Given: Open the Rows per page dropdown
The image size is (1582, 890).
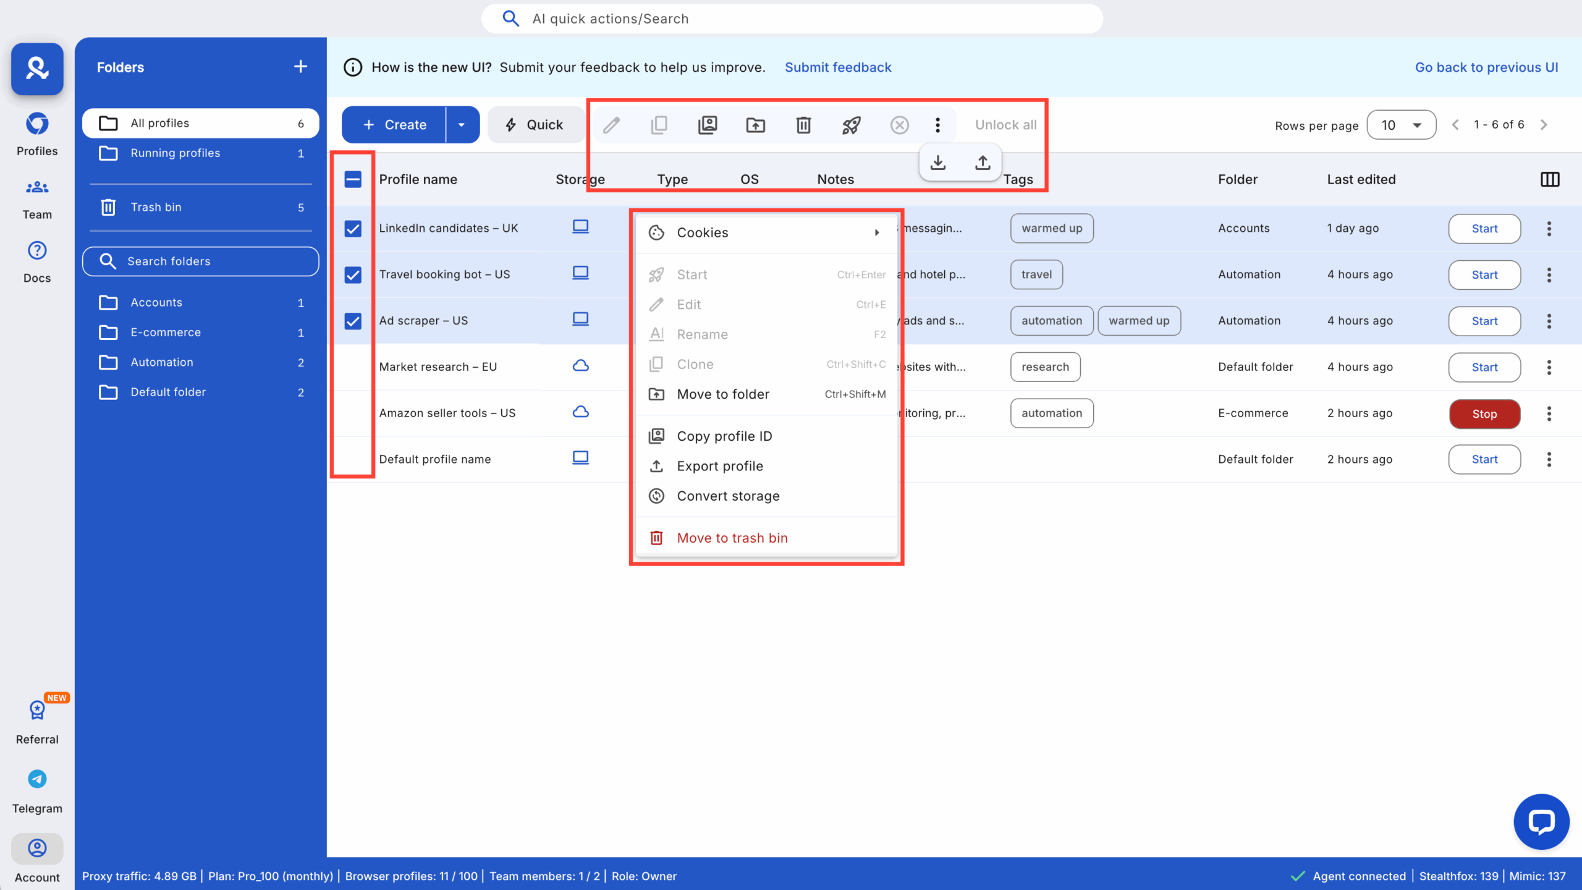Looking at the screenshot, I should 1401,124.
